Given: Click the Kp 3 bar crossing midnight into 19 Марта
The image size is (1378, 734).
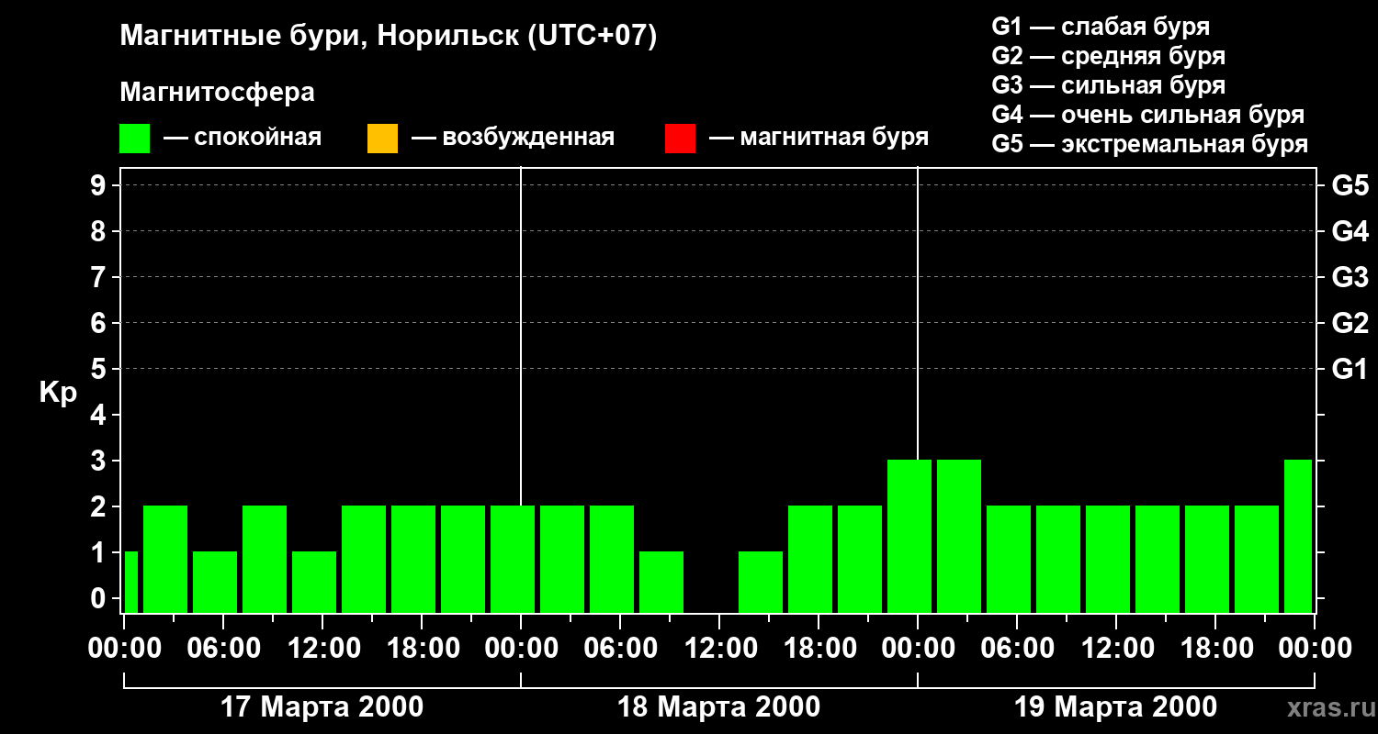Looking at the screenshot, I should [909, 536].
